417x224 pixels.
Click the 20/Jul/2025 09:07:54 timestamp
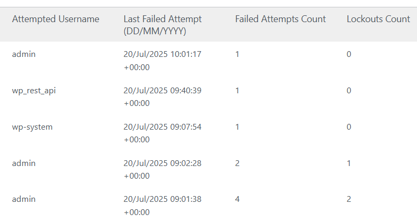[x=163, y=133]
